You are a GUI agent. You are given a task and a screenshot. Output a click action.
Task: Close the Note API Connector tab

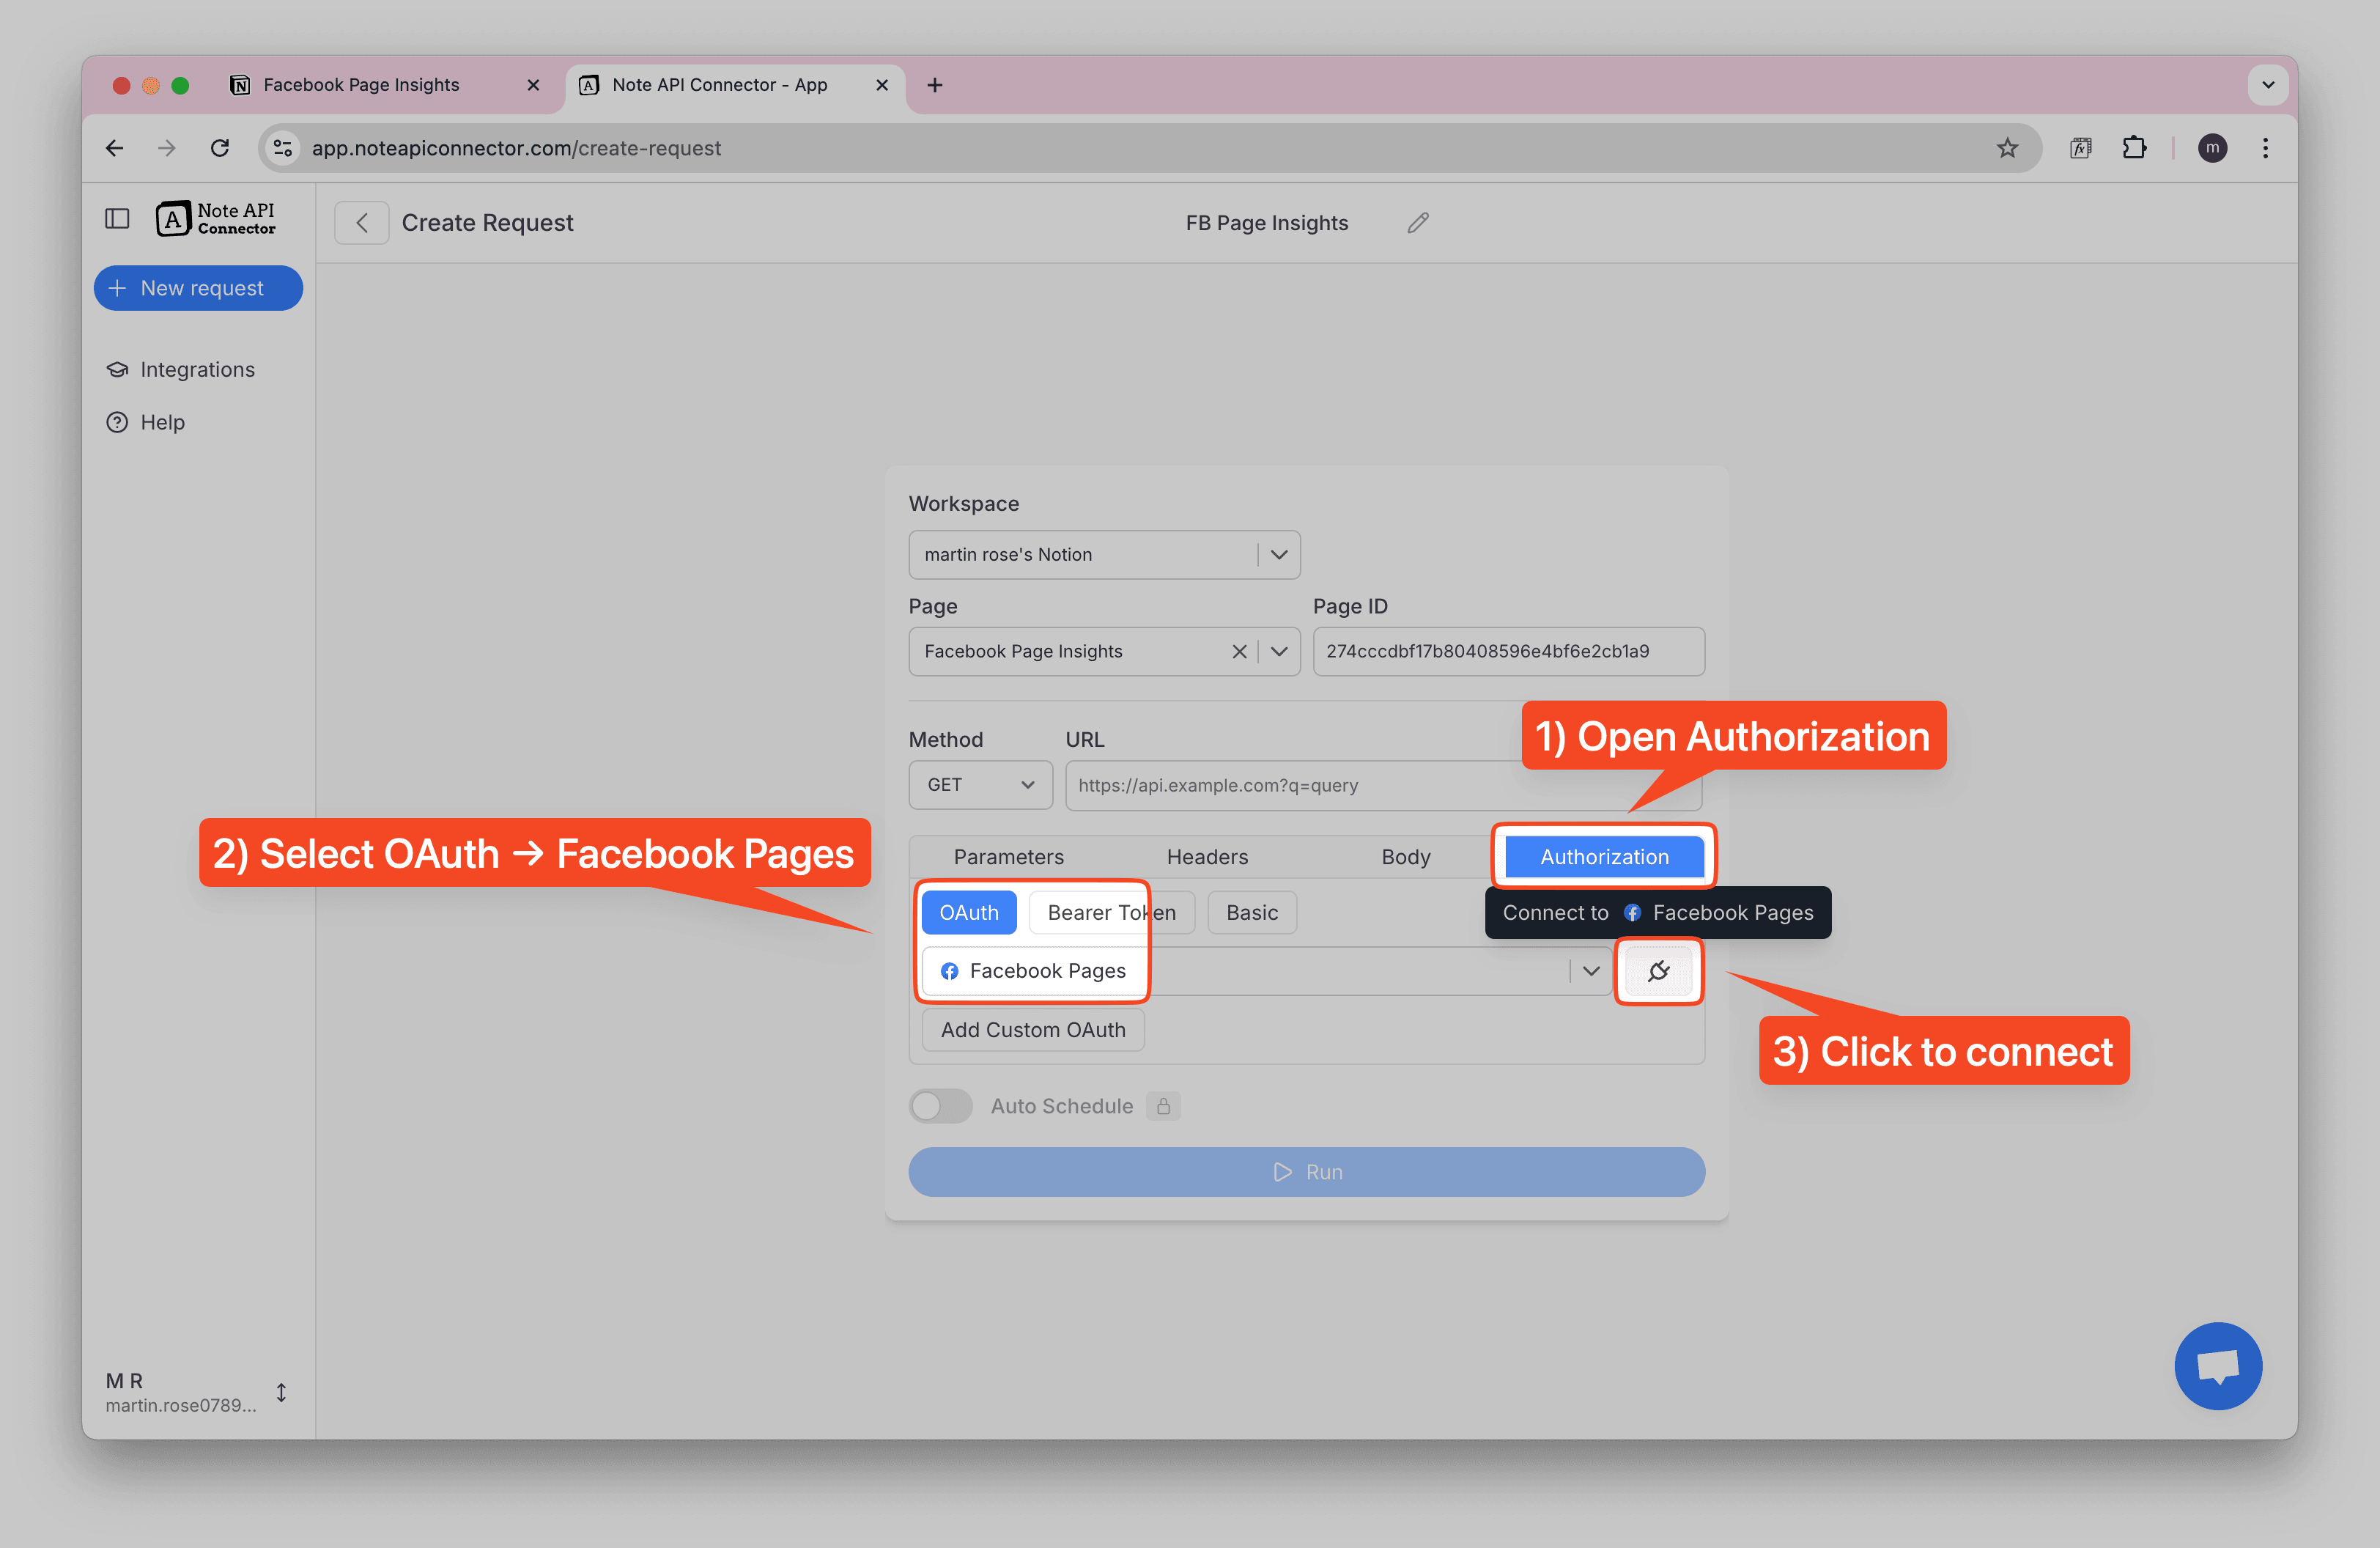coord(882,85)
